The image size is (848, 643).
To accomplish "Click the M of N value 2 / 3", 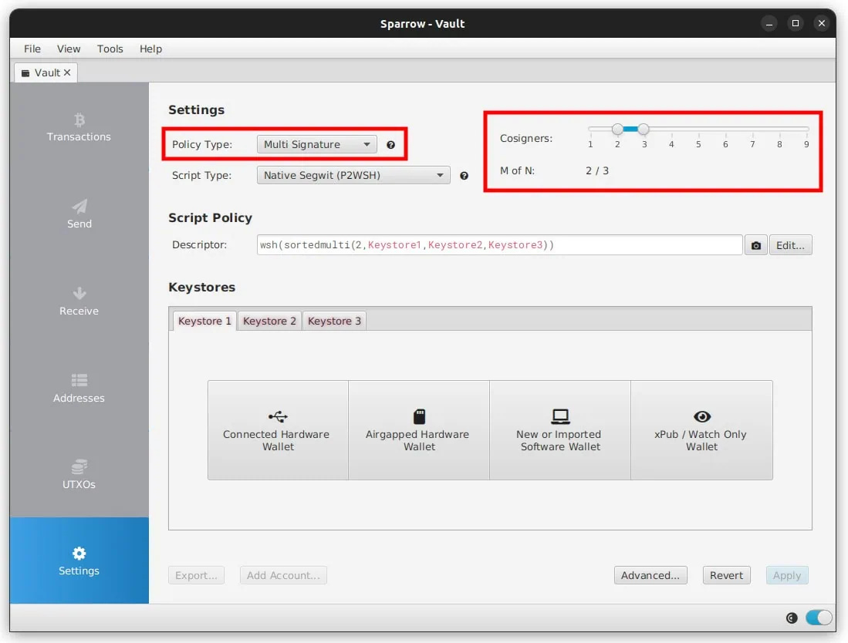I will pyautogui.click(x=597, y=170).
